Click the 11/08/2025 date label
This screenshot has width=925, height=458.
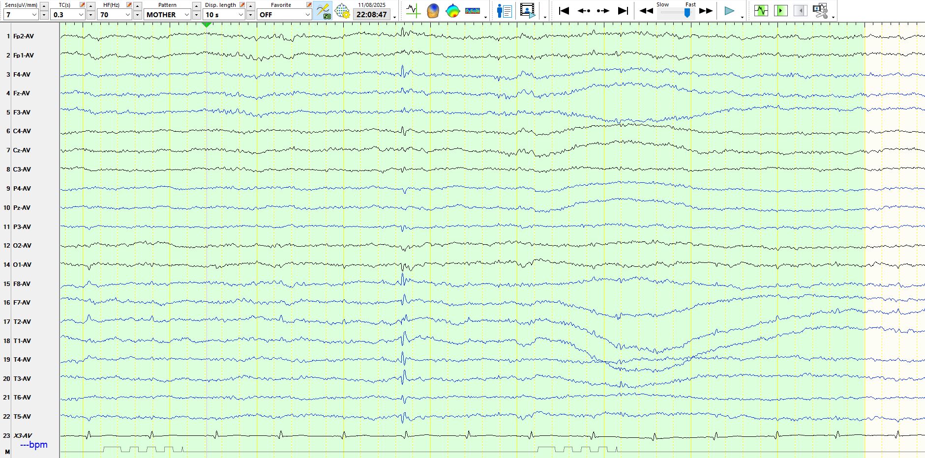click(x=372, y=5)
